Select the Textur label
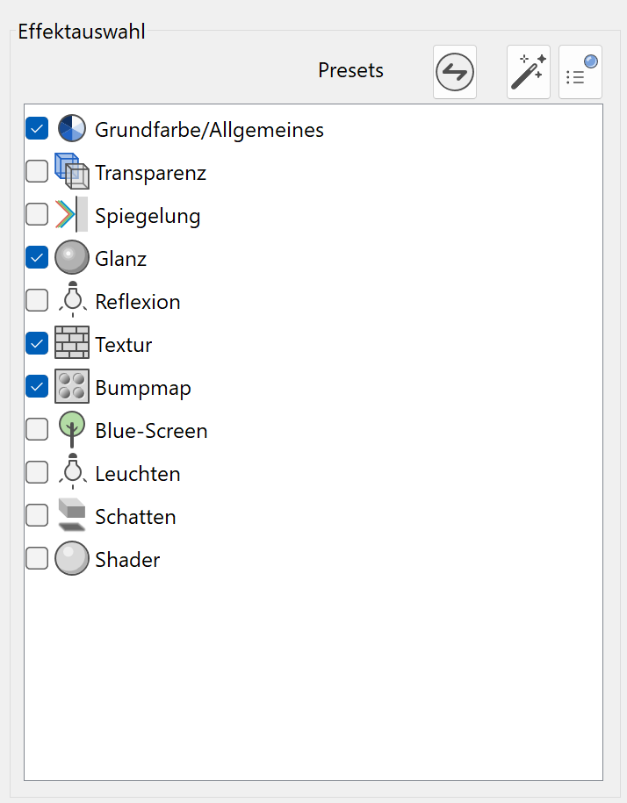Image resolution: width=627 pixels, height=803 pixels. pos(124,345)
